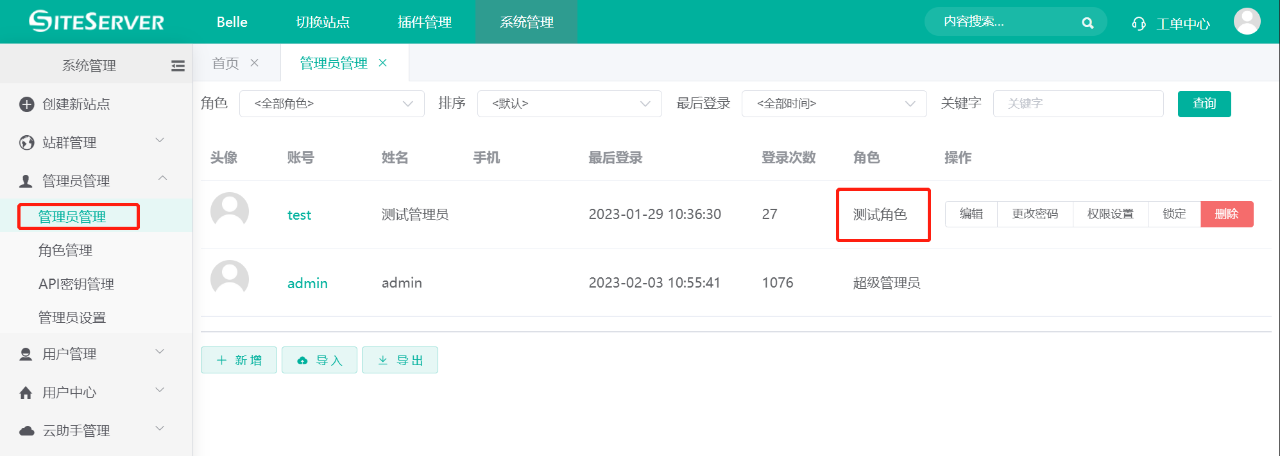
Task: Open the 排序 dropdown showing 默认
Action: click(569, 104)
